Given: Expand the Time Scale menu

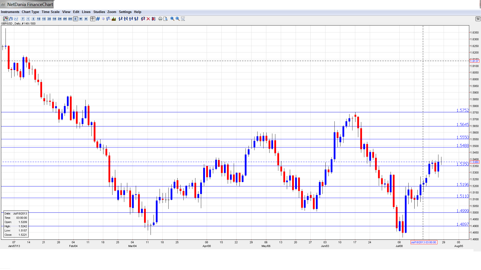Looking at the screenshot, I should 50,12.
